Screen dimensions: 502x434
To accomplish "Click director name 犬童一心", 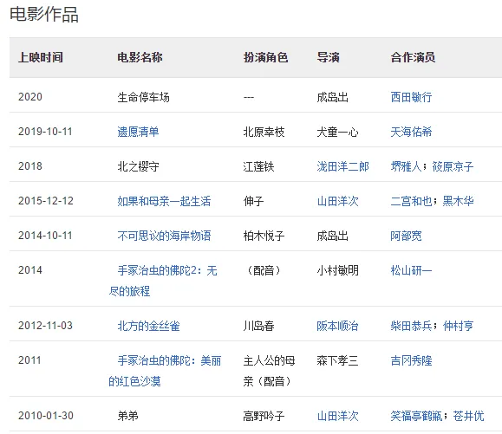I will pos(337,132).
